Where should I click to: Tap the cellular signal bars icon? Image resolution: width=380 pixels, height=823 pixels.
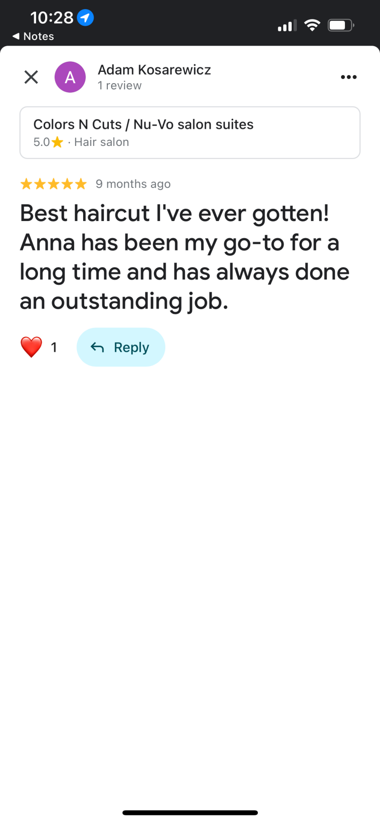[287, 26]
